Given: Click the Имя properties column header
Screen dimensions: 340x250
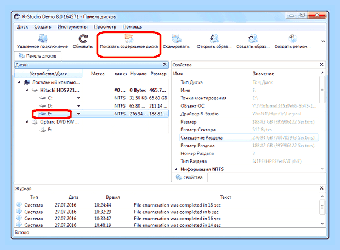Looking at the screenshot, I should [x=178, y=74].
